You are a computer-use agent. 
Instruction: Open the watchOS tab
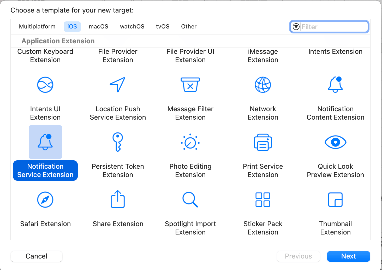point(132,27)
